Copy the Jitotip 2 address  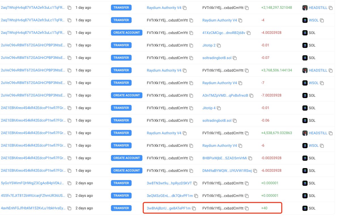(x=219, y=45)
